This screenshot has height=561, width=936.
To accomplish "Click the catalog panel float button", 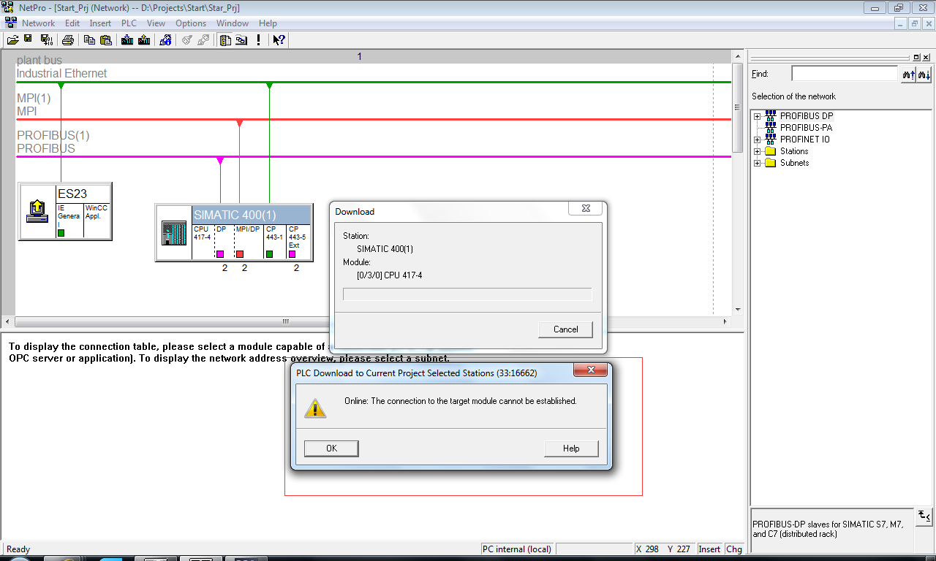I will point(917,57).
